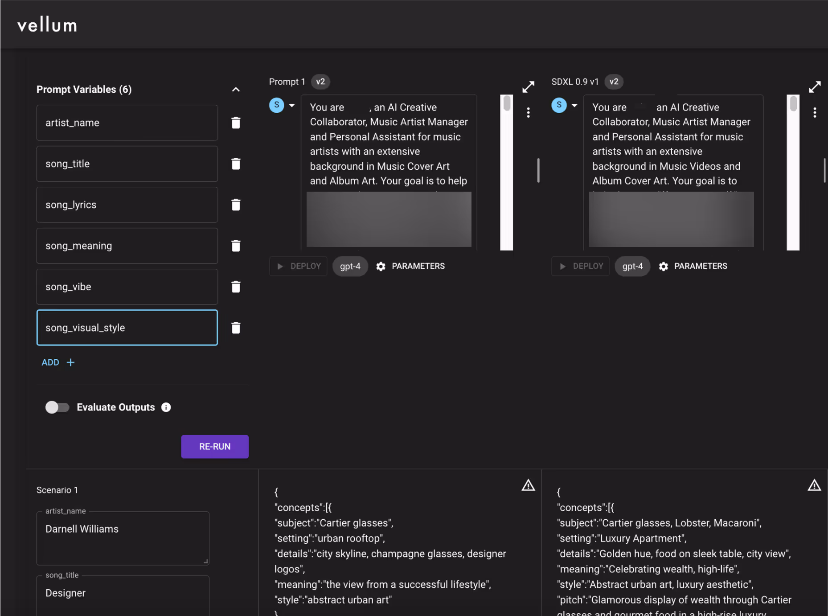This screenshot has width=828, height=616.
Task: Toggle the Evaluate Outputs switch
Action: [57, 407]
